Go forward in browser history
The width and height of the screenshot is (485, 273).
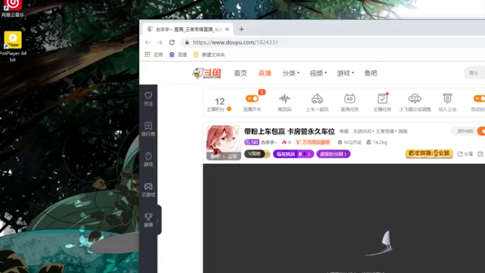point(159,42)
